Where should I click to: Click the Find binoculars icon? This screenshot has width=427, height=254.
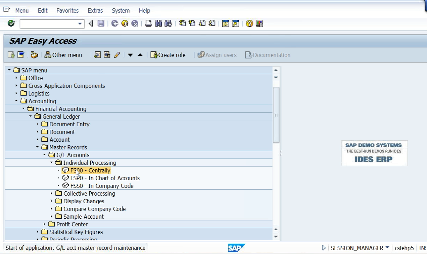tap(158, 23)
